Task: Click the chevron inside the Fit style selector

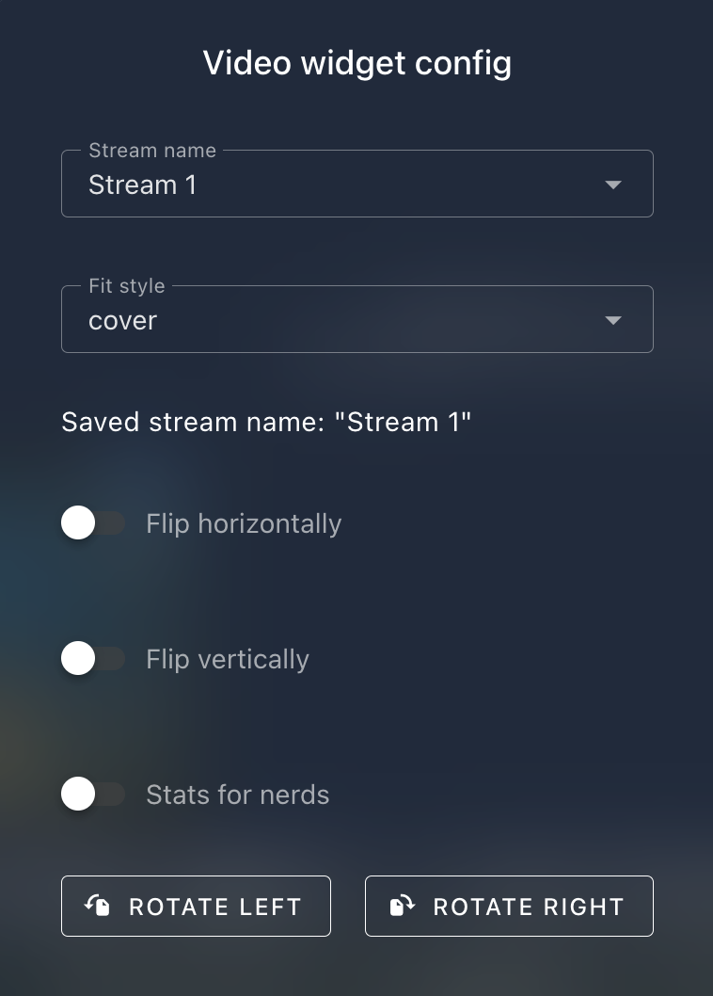Action: (612, 319)
